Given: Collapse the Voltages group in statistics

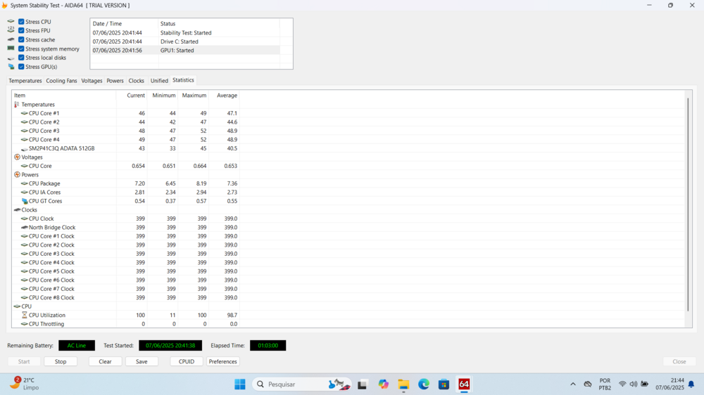Looking at the screenshot, I should click(17, 157).
